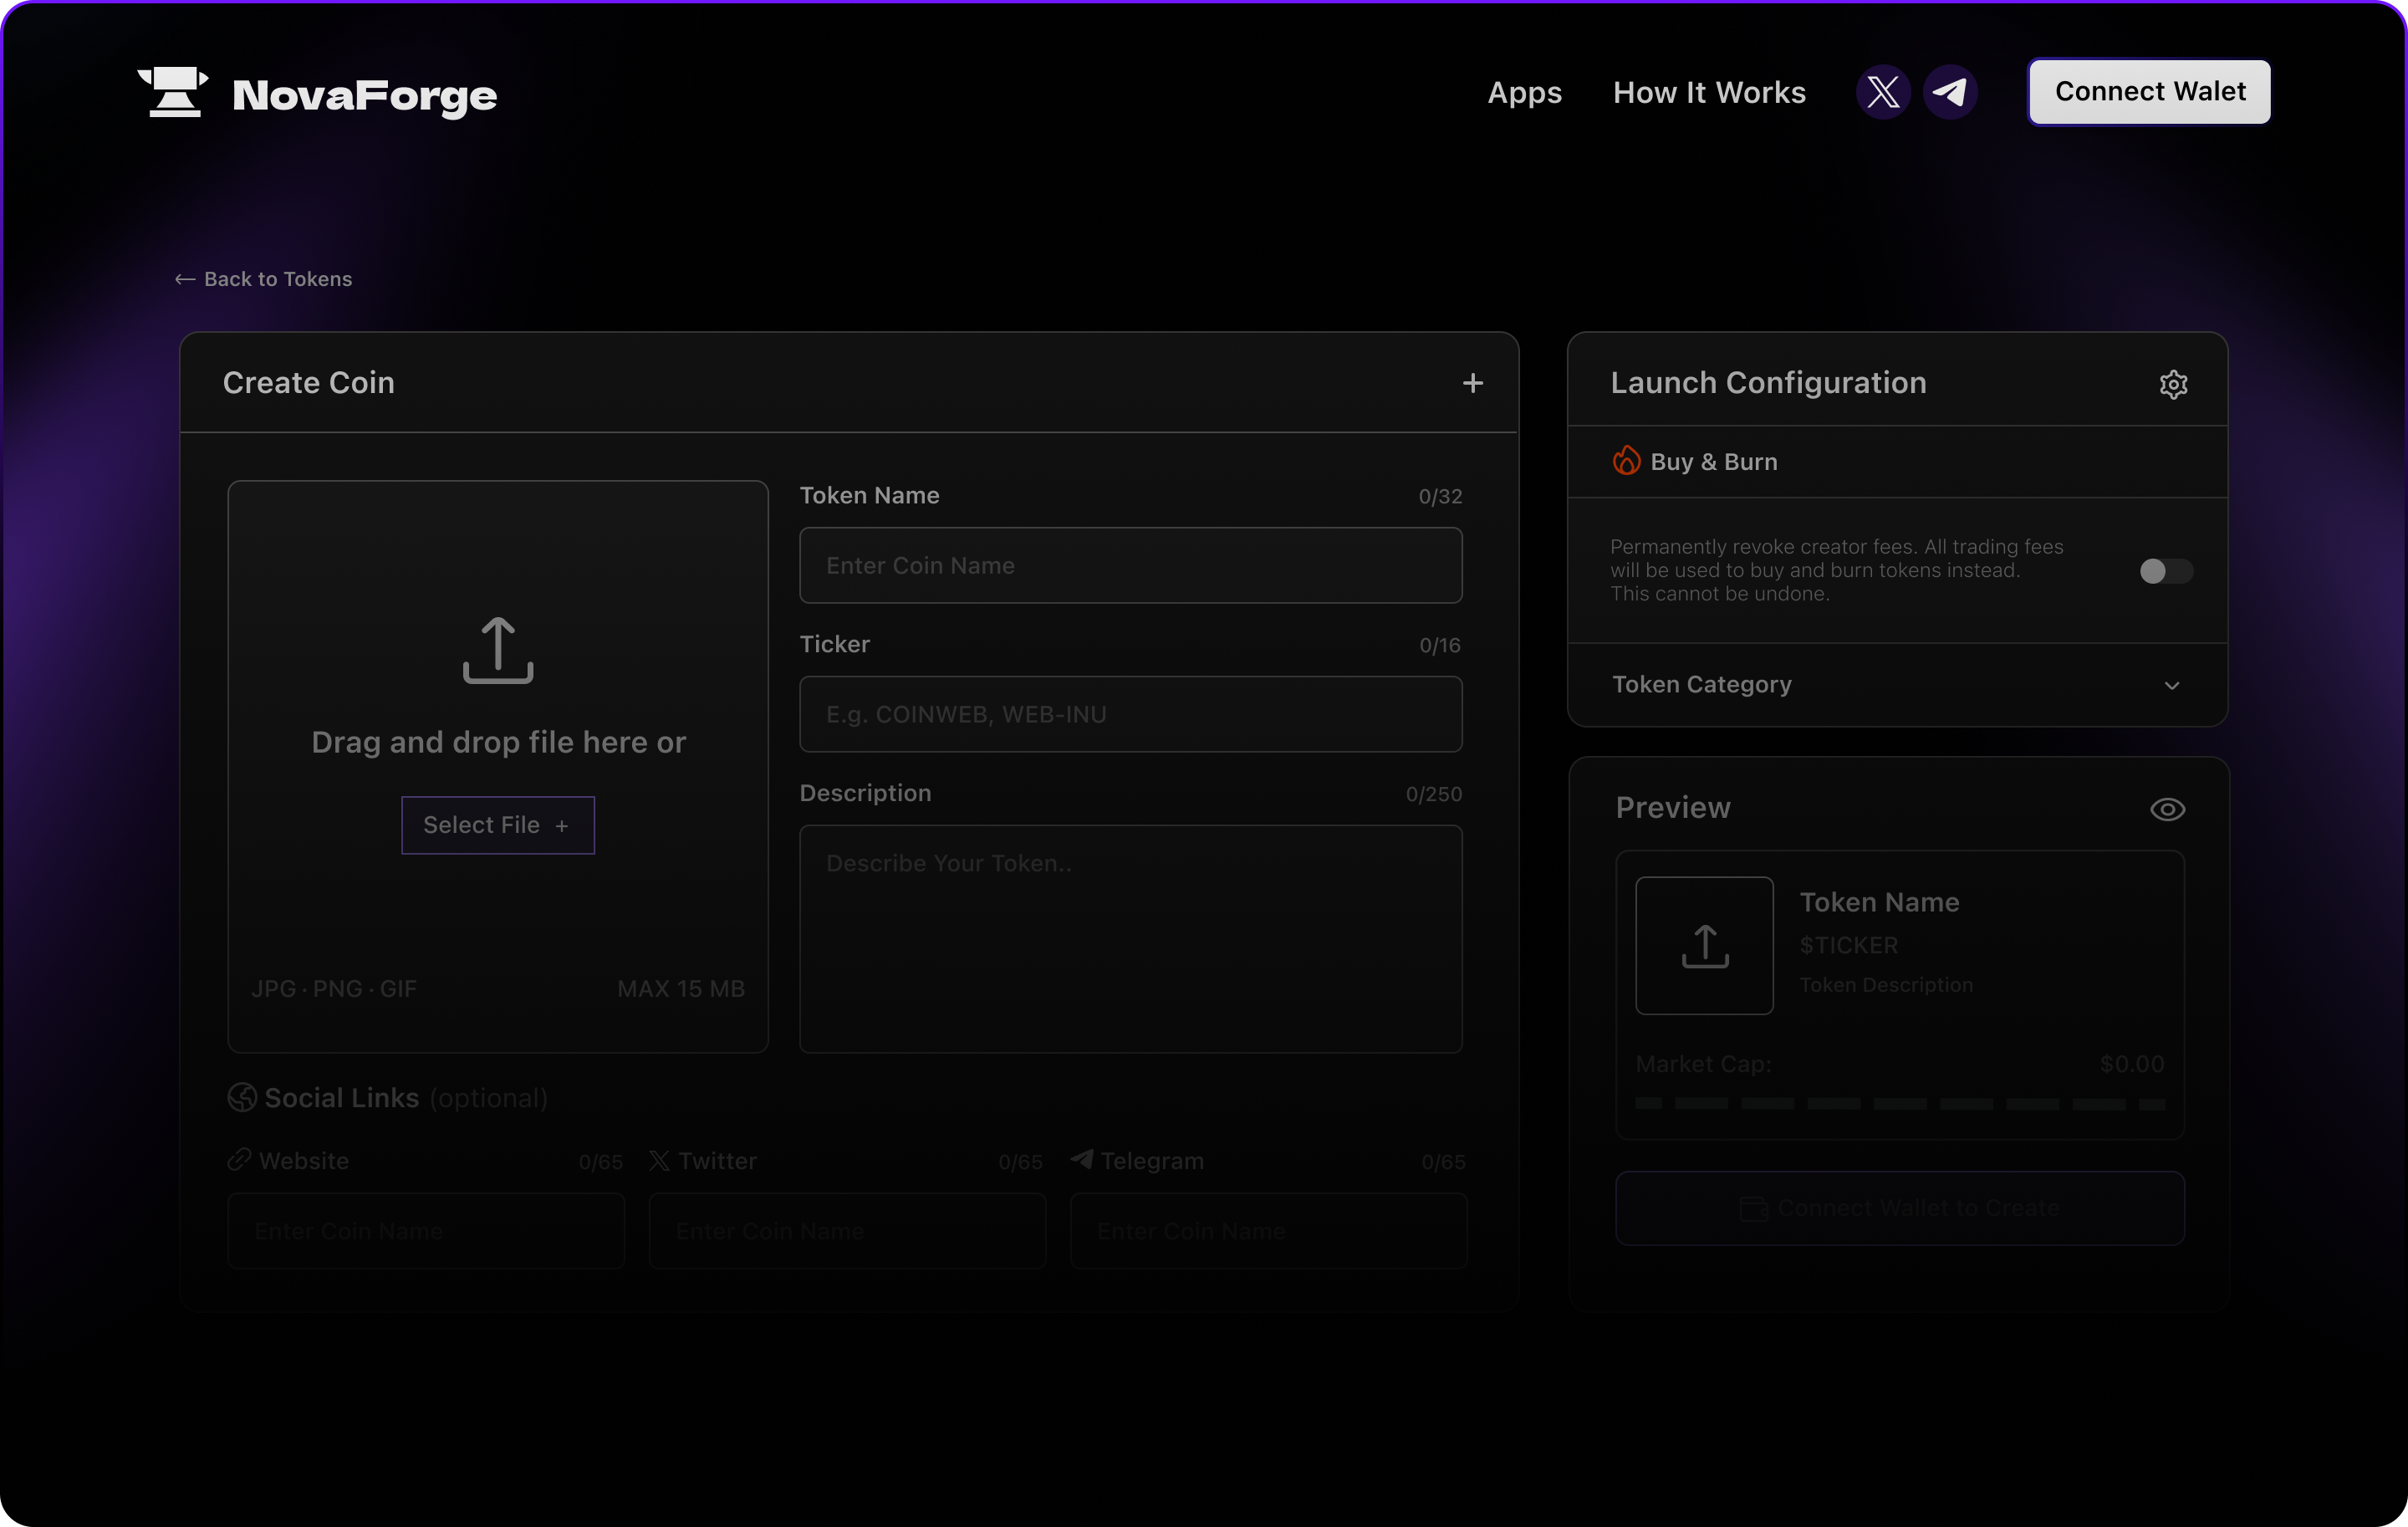Open Launch Configuration gear settings icon
This screenshot has height=1527, width=2408.
coord(2173,384)
